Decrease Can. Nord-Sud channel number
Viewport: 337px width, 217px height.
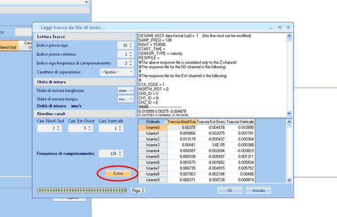(x=58, y=129)
